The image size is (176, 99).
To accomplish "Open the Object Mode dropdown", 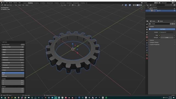I will point(9,5).
